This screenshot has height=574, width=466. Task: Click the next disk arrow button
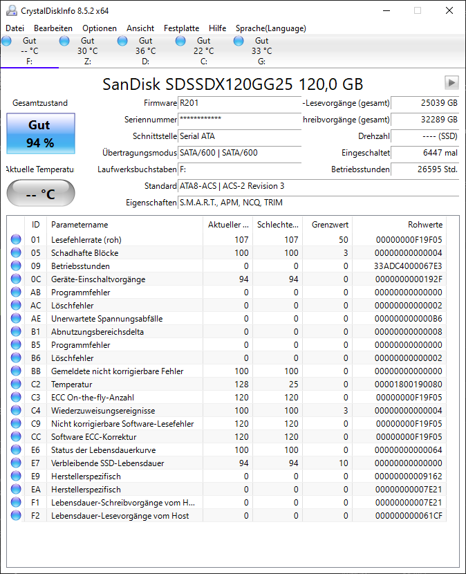[x=451, y=83]
